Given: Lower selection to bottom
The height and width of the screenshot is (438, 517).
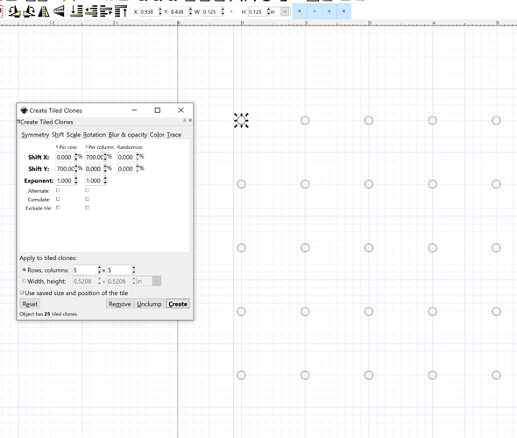Looking at the screenshot, I should (76, 11).
